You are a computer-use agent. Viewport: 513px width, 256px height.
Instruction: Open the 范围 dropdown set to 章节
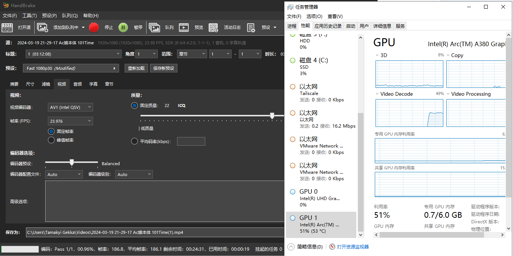click(192, 54)
